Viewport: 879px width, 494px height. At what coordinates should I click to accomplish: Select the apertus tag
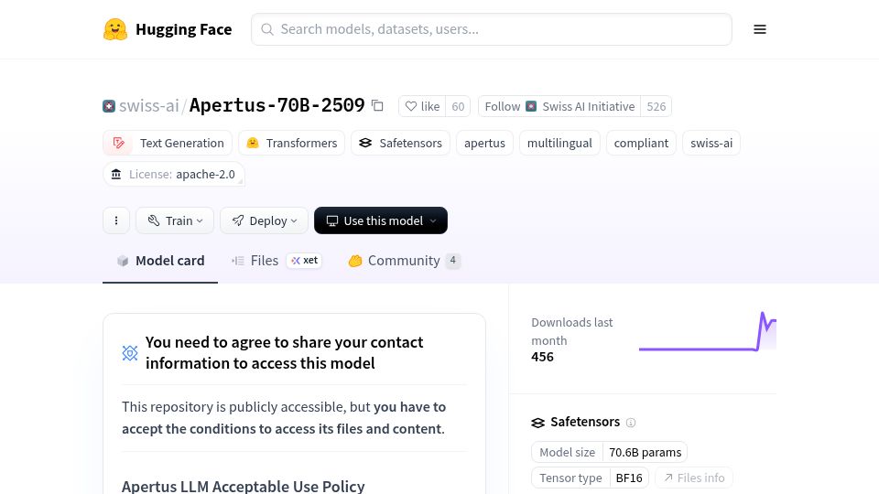coord(484,143)
